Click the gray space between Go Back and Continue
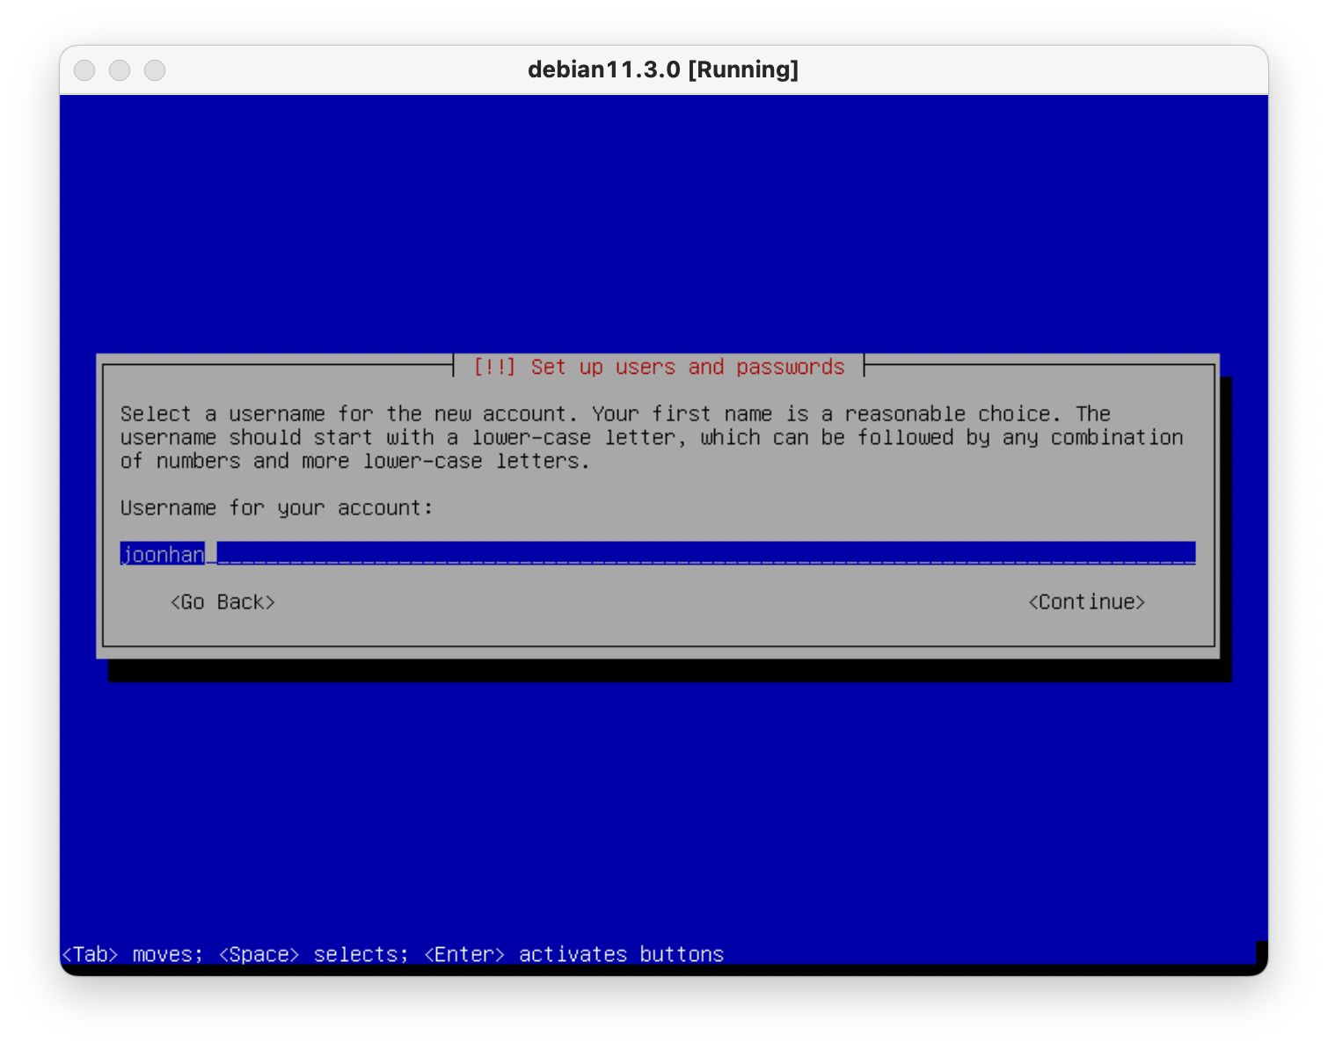 tap(651, 602)
